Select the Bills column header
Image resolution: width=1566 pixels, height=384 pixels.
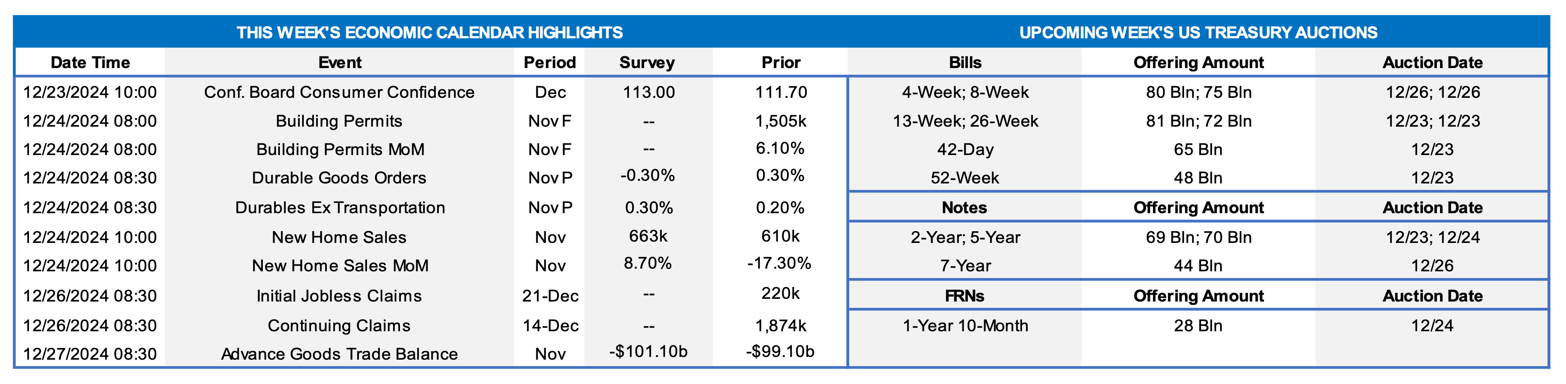coord(965,63)
